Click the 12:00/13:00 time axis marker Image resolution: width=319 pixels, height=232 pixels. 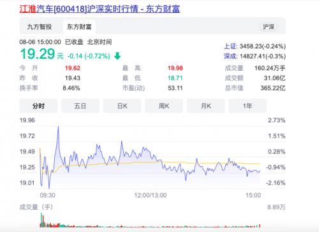point(151,195)
